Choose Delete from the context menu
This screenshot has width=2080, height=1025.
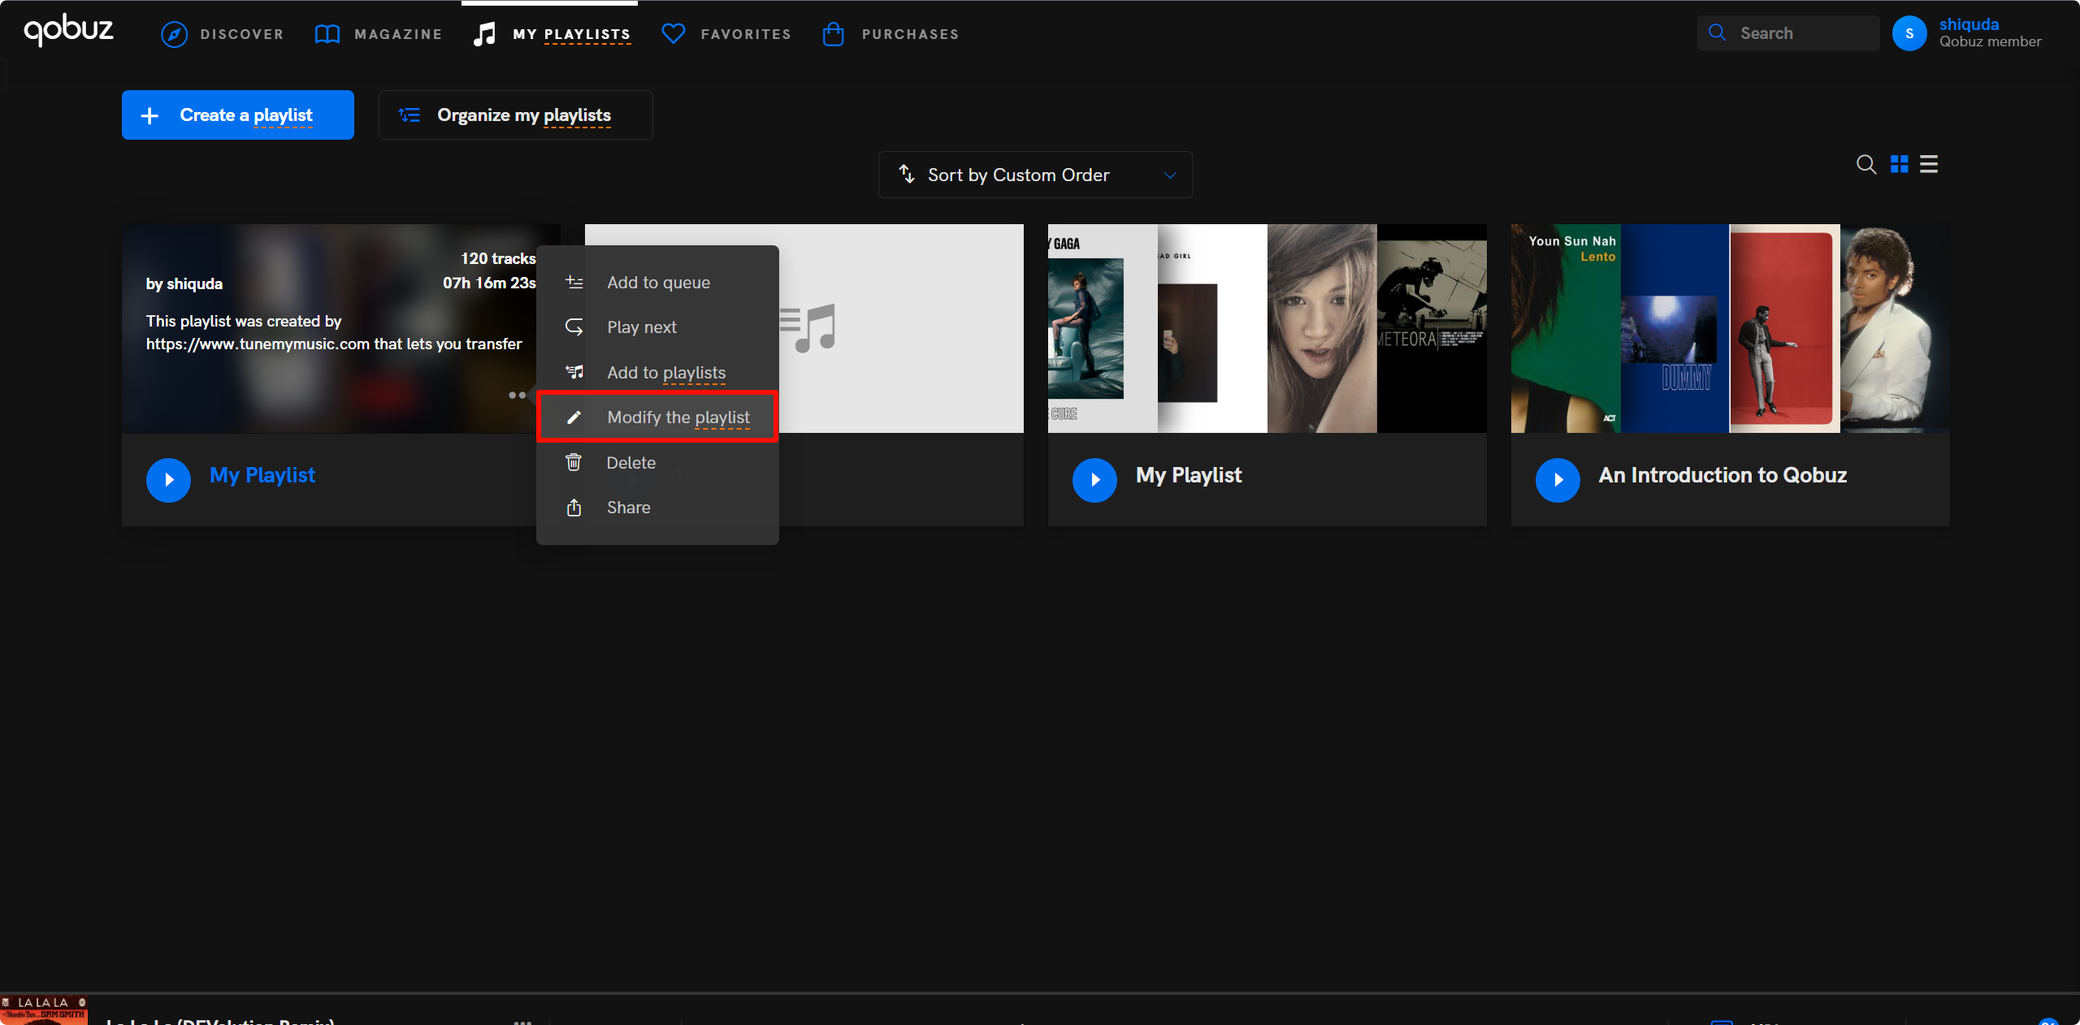pyautogui.click(x=630, y=463)
